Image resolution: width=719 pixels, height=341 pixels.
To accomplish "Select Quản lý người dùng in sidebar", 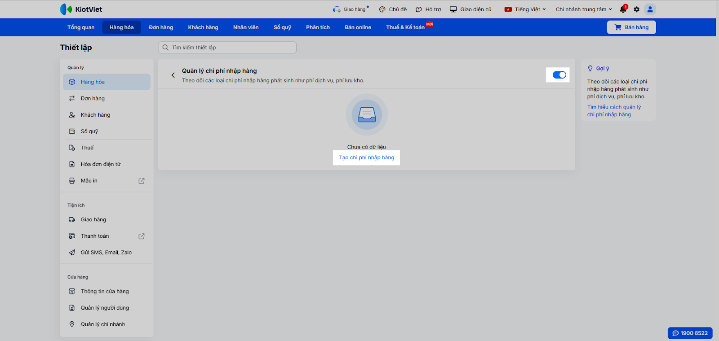I will 107,308.
